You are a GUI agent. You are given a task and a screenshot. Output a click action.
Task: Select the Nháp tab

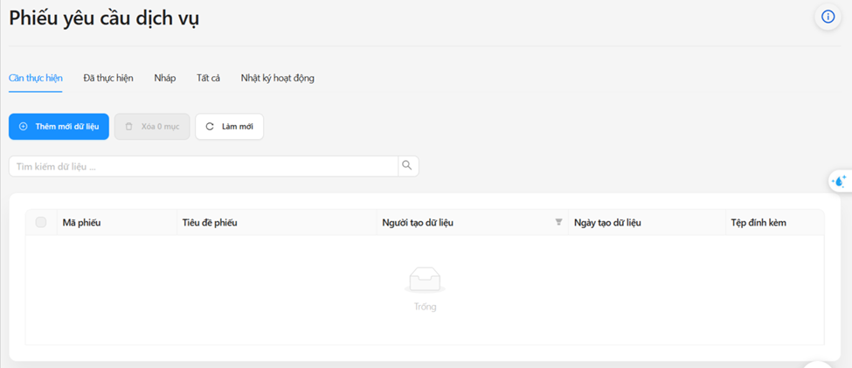[165, 78]
